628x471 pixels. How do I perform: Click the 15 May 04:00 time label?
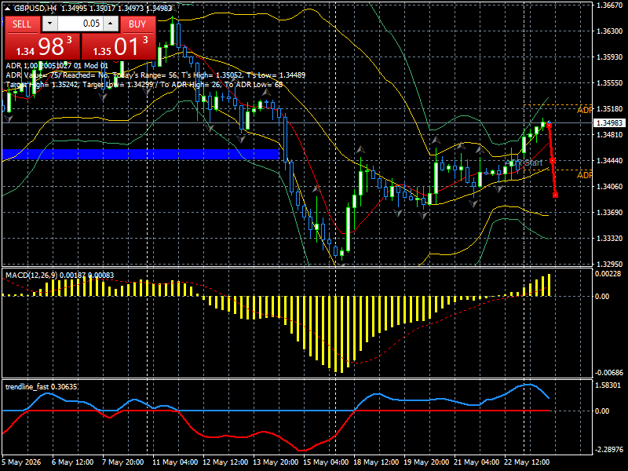(x=326, y=462)
